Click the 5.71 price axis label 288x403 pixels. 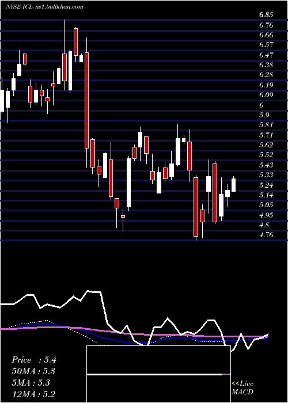coord(266,135)
